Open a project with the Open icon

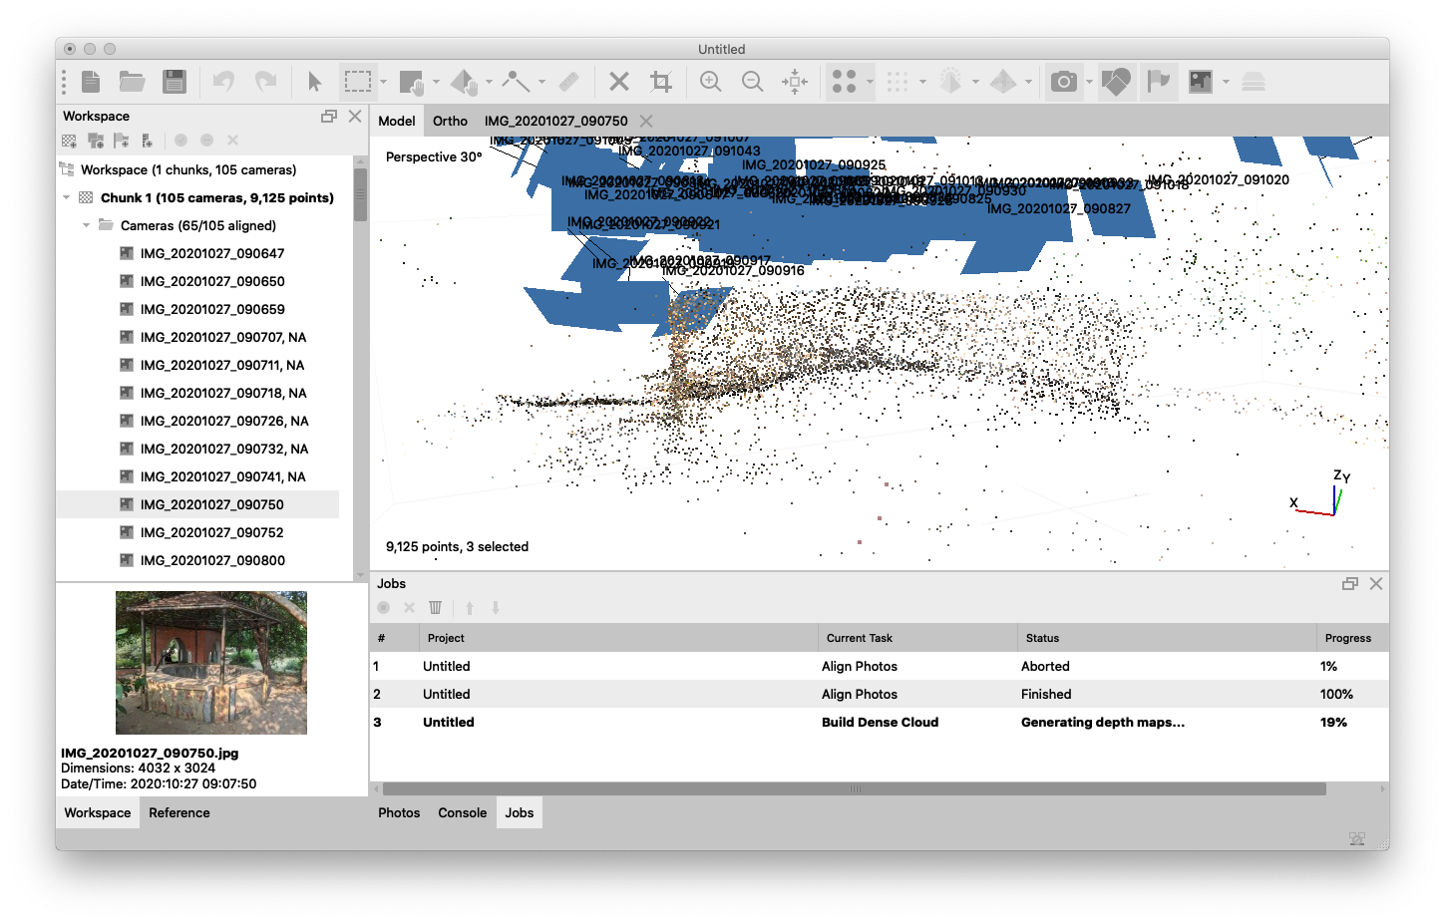(x=132, y=81)
